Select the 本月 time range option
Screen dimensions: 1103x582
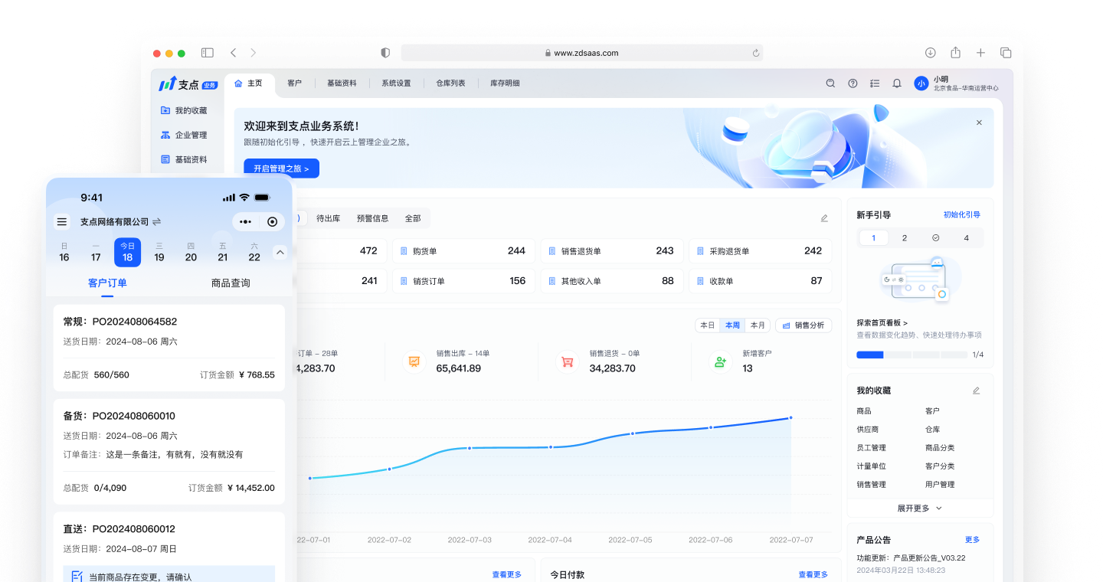pos(758,325)
